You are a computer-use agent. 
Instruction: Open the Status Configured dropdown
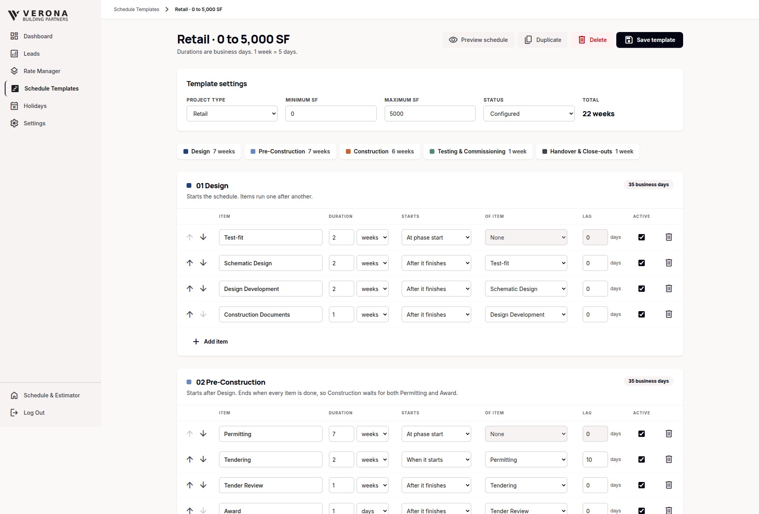529,113
